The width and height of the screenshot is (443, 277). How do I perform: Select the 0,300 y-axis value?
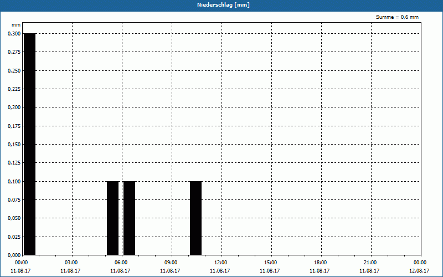[14, 34]
